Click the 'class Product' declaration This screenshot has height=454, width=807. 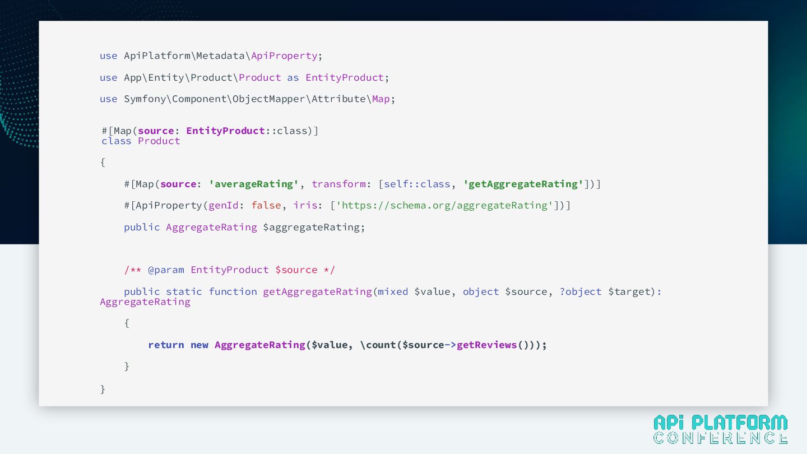tap(141, 141)
